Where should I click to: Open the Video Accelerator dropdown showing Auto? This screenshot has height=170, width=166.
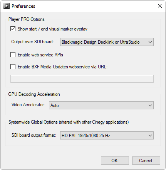point(101,105)
